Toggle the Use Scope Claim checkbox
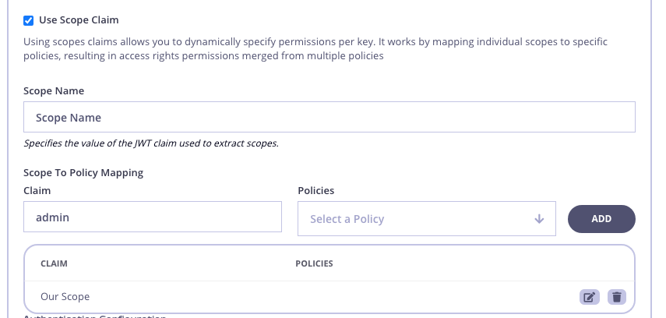 pyautogui.click(x=29, y=19)
